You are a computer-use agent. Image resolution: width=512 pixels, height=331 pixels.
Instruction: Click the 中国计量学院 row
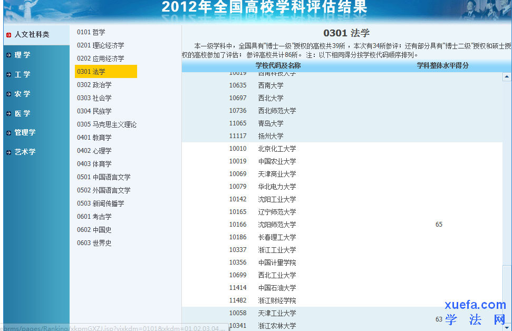click(342, 262)
